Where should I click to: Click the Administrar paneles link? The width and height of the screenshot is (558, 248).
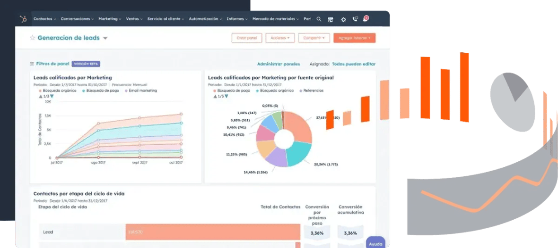pyautogui.click(x=279, y=64)
